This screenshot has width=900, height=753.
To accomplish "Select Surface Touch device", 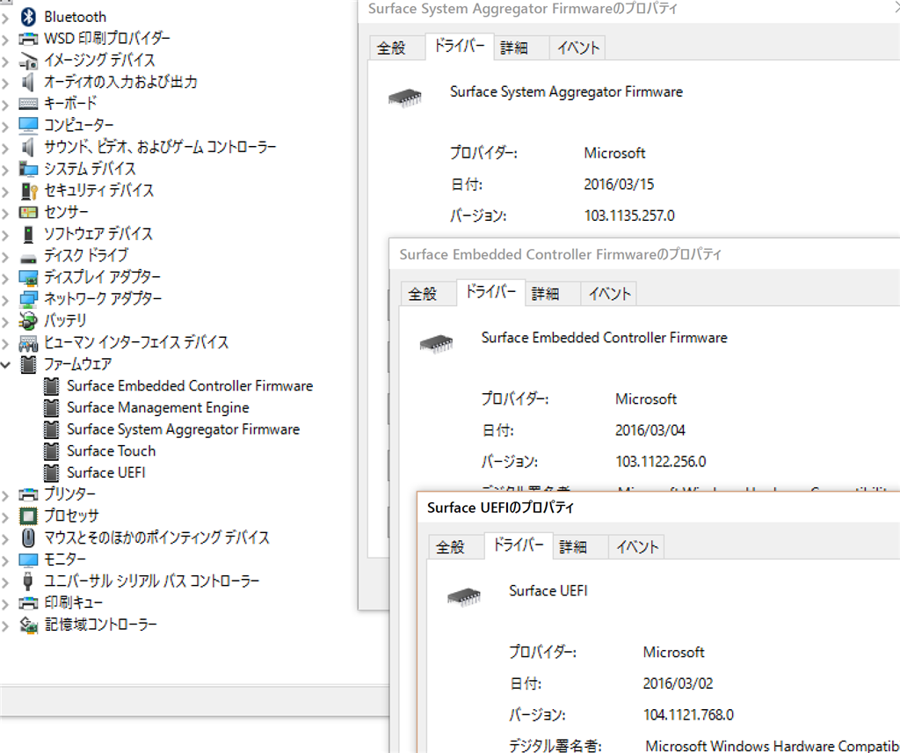I will point(112,451).
